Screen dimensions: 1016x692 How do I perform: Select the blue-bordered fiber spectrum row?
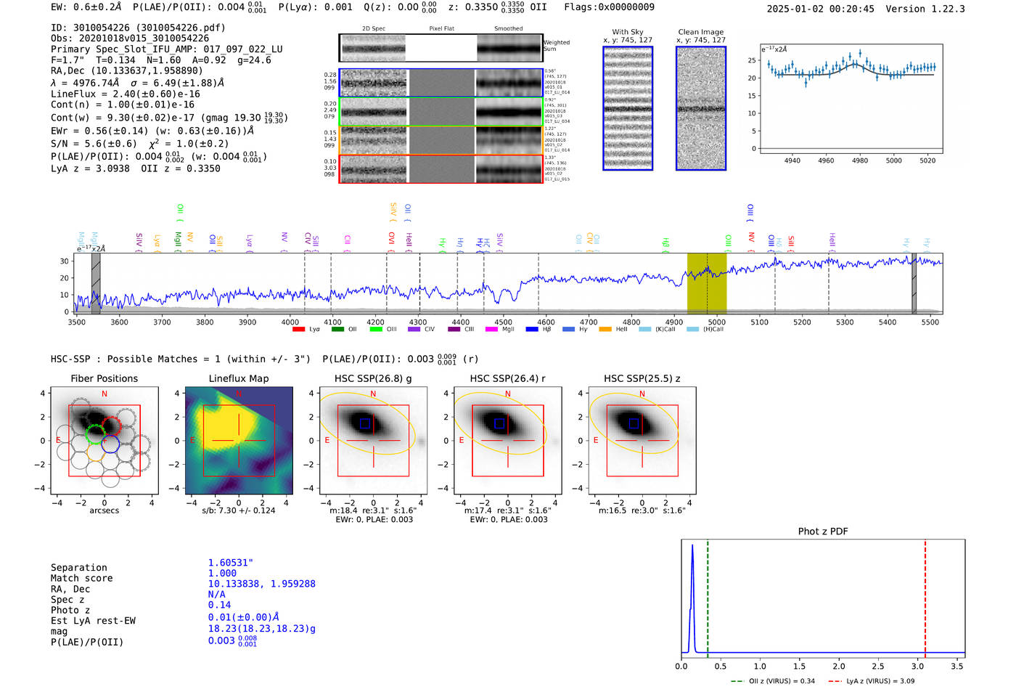(x=441, y=83)
